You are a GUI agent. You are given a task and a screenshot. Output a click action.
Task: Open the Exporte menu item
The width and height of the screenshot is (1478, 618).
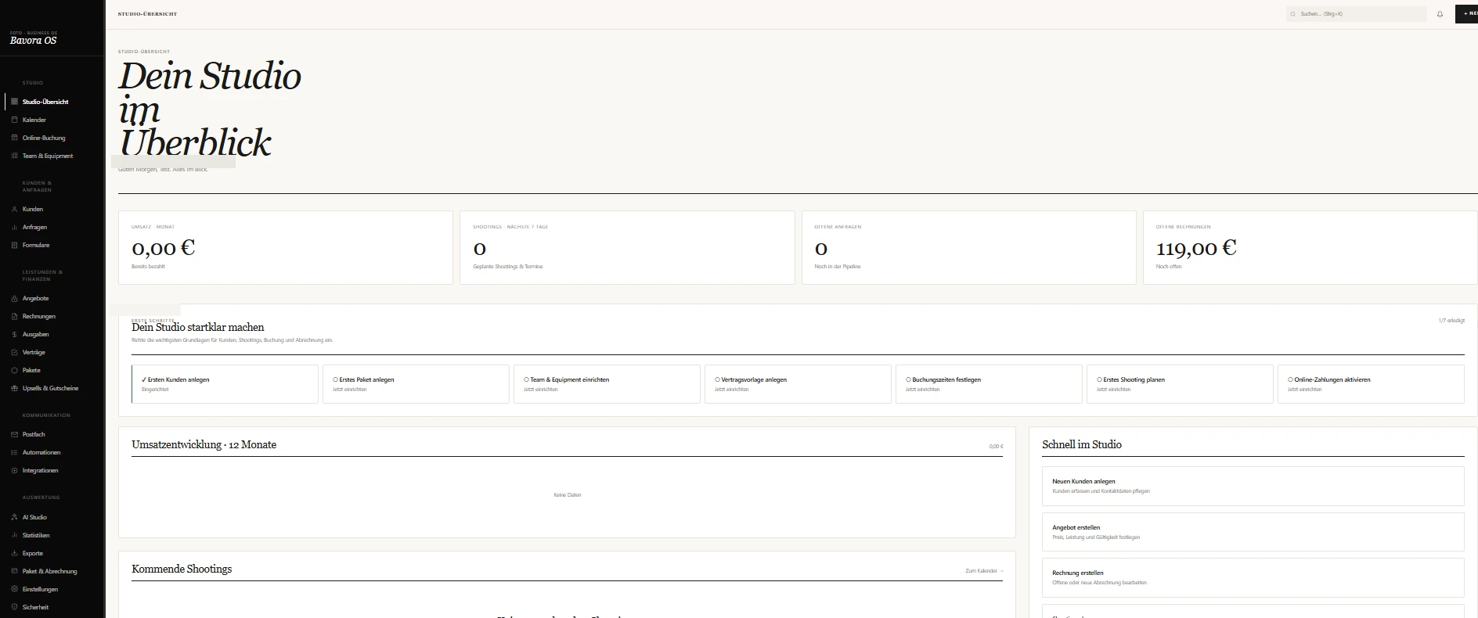(x=52, y=553)
